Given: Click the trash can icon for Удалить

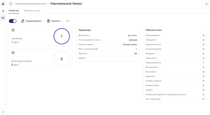Looking at the screenshot, I should pos(49,21).
